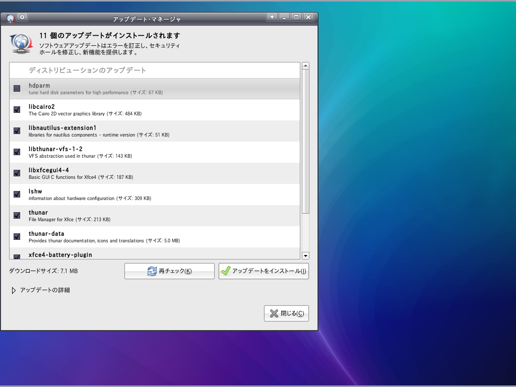Select libxfcegui4-4 package name

[x=49, y=170]
